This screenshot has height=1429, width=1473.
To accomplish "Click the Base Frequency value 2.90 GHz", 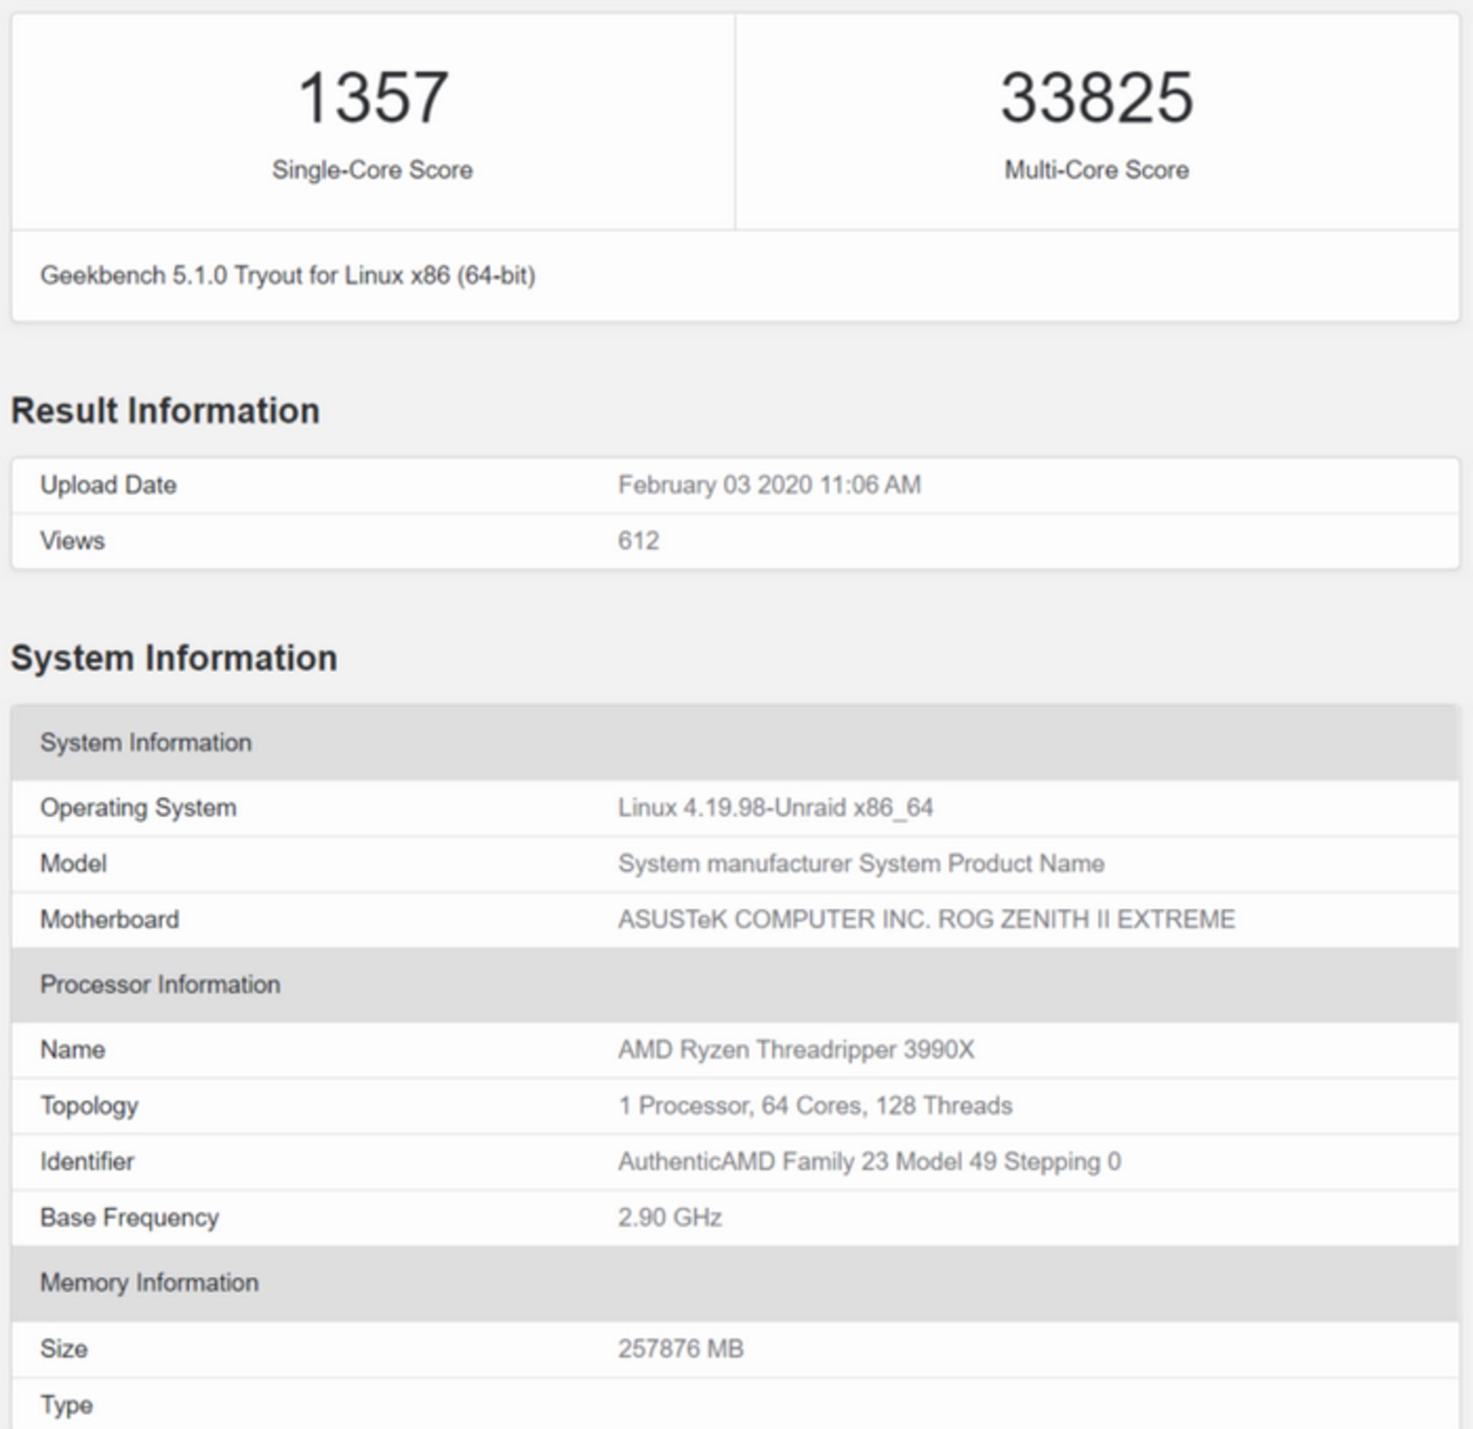I will click(671, 1217).
